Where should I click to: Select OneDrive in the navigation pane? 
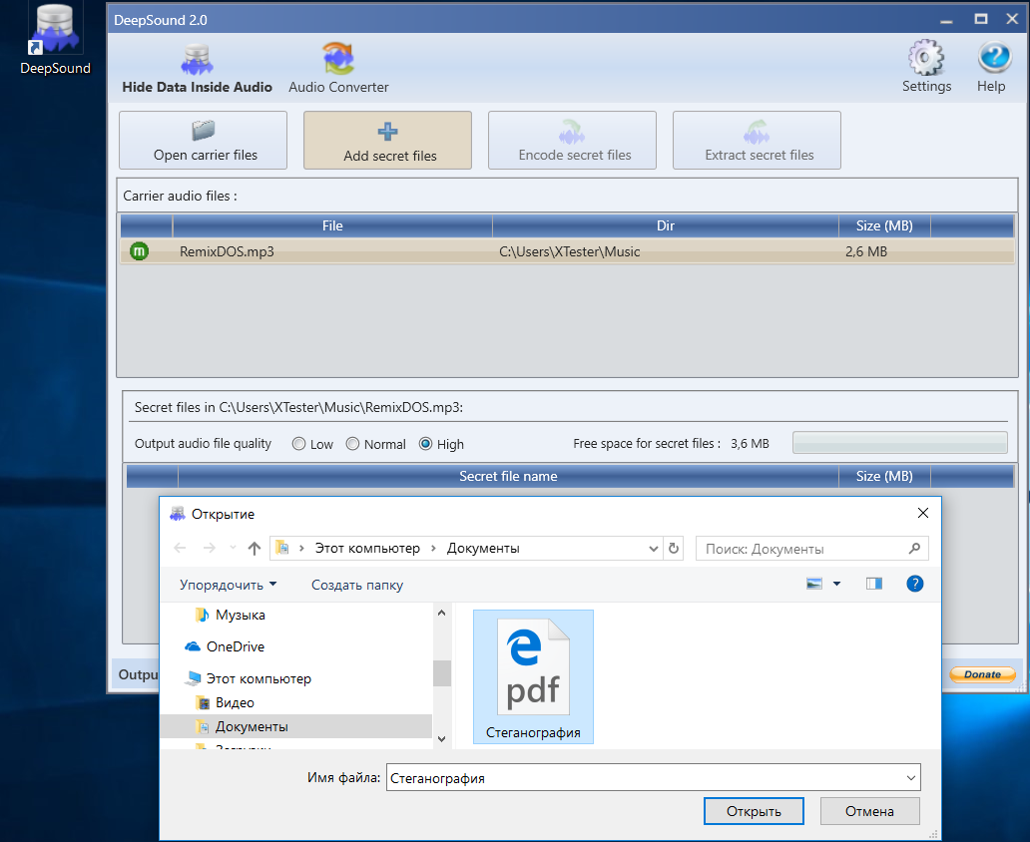click(x=235, y=646)
